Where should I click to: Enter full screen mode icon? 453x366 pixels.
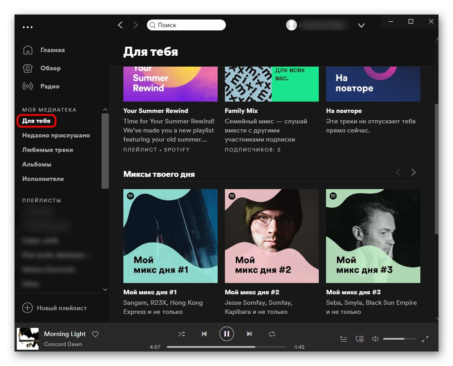tap(425, 339)
